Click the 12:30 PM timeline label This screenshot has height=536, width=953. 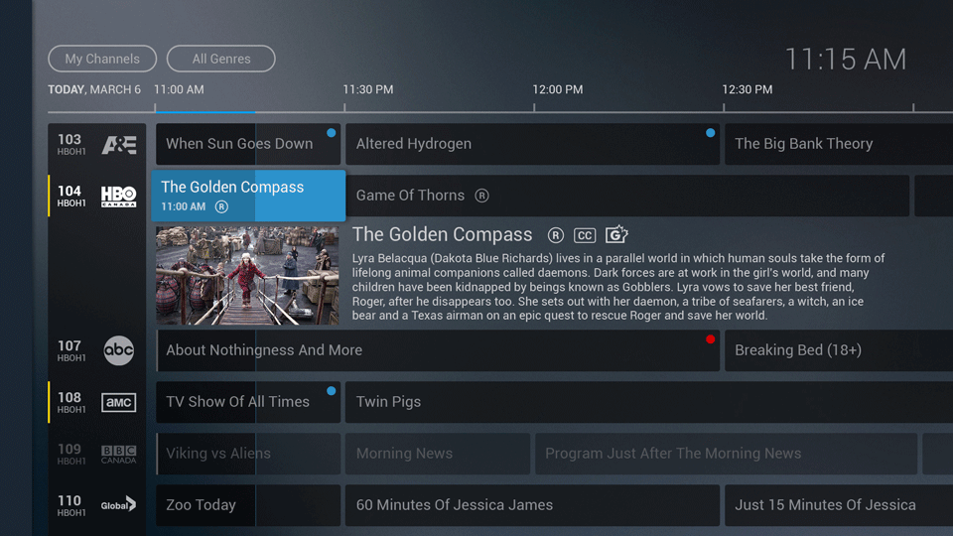click(x=747, y=90)
